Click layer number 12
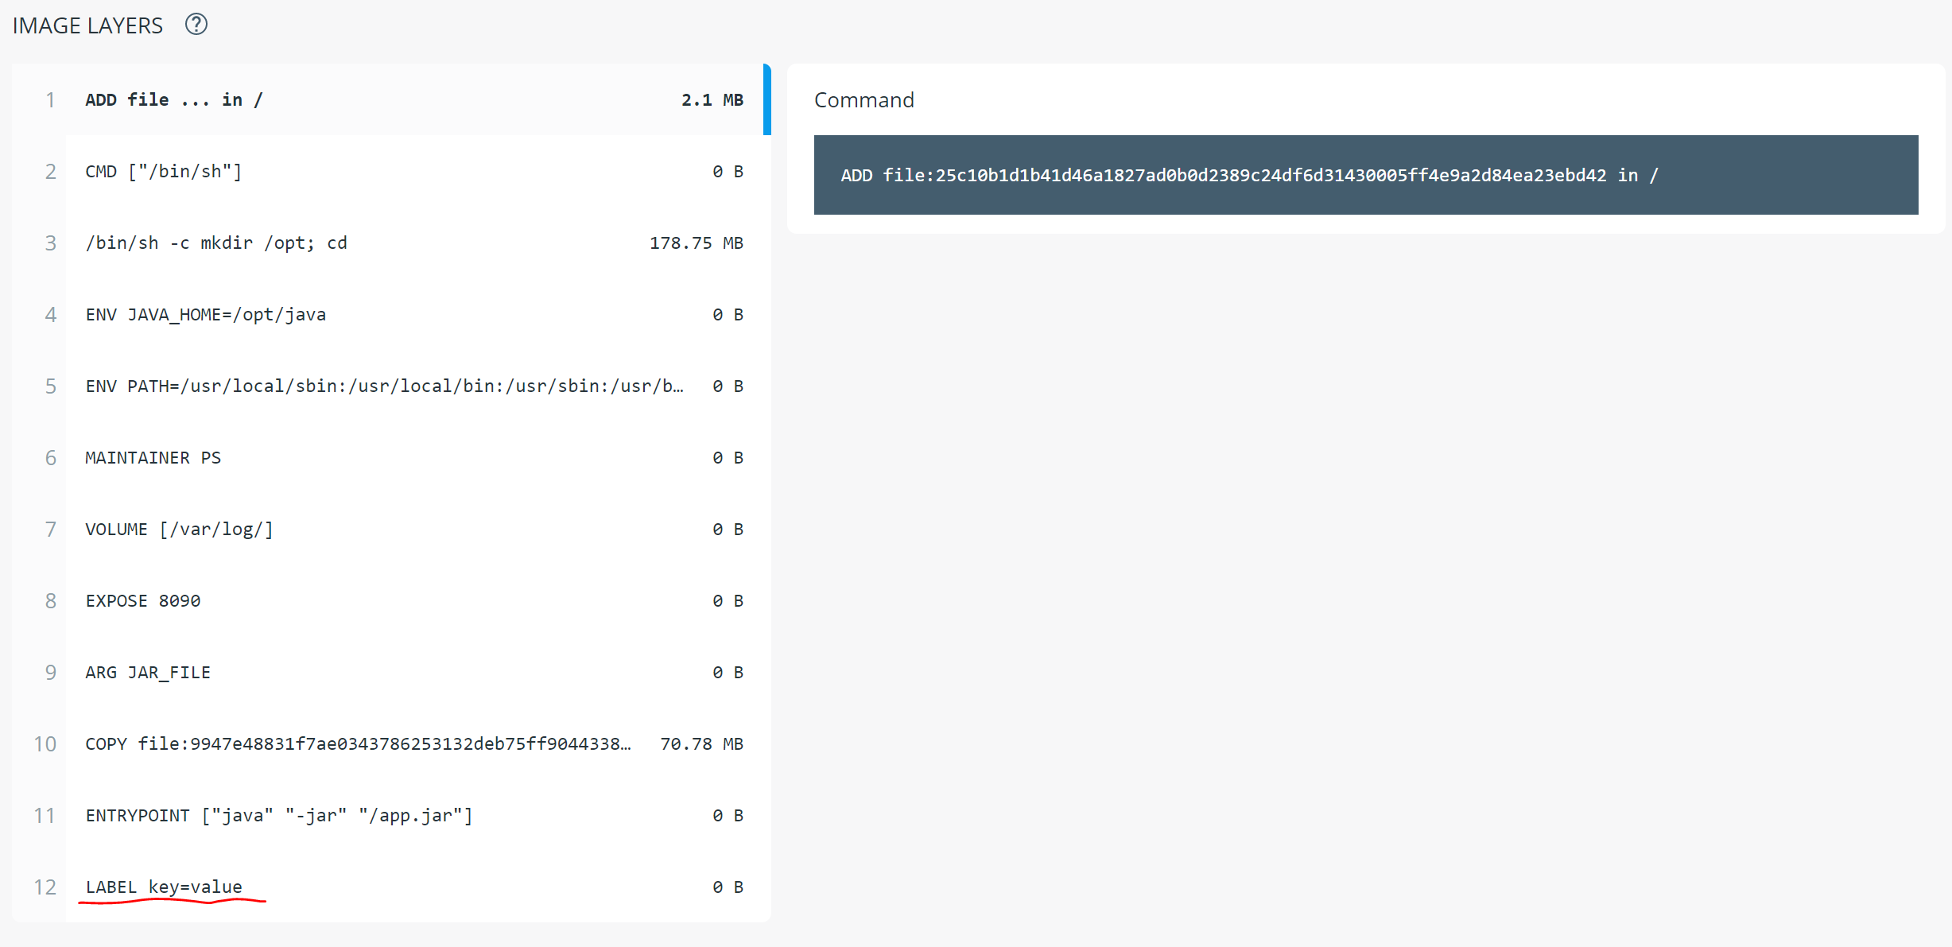 click(45, 887)
